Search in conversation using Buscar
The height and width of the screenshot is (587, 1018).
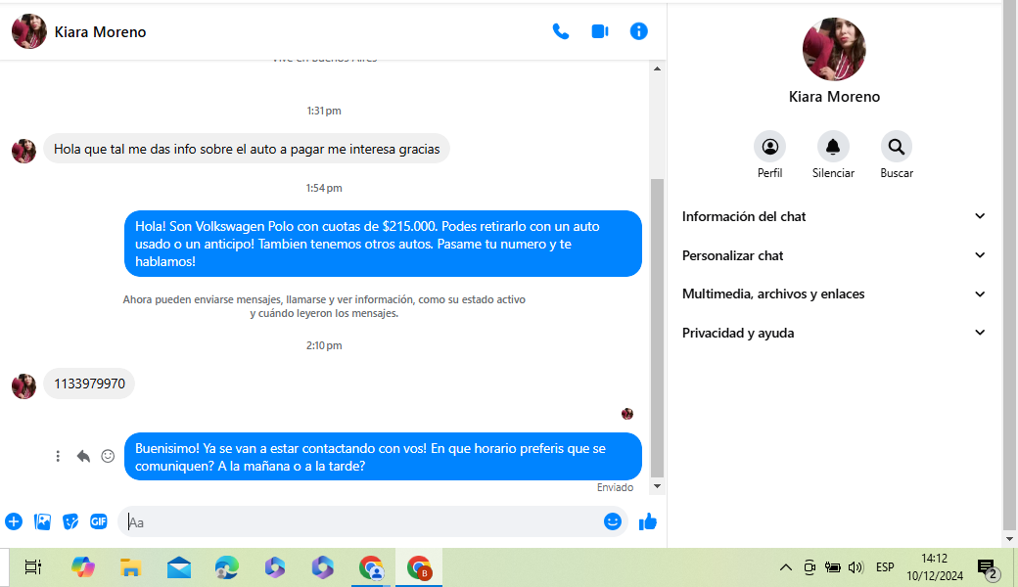tap(896, 147)
